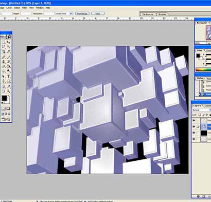
Task: Select the Brush tool
Action: click(x=8, y=57)
